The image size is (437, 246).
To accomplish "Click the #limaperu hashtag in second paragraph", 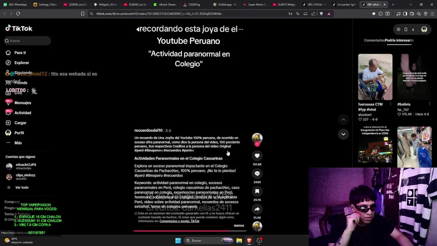I will [155, 175].
